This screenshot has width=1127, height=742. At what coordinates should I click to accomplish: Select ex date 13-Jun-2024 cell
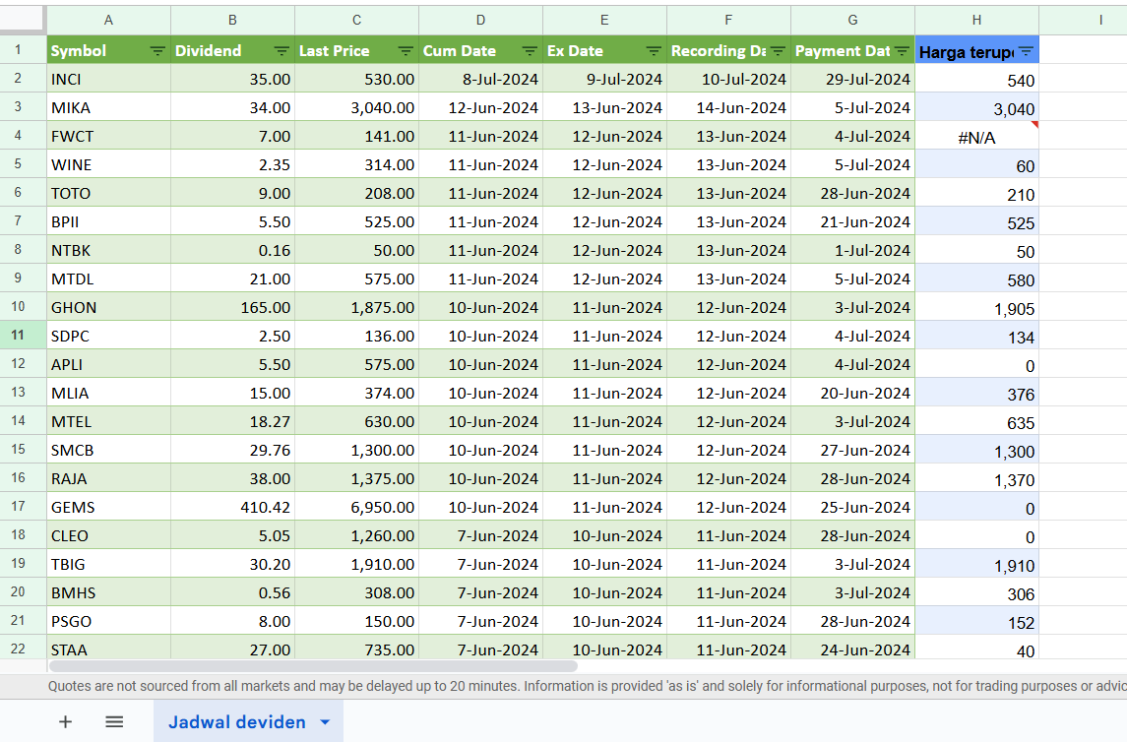[x=604, y=107]
